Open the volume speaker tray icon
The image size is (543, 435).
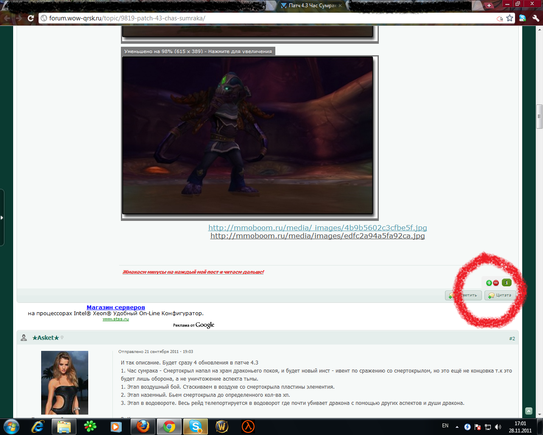pos(498,427)
